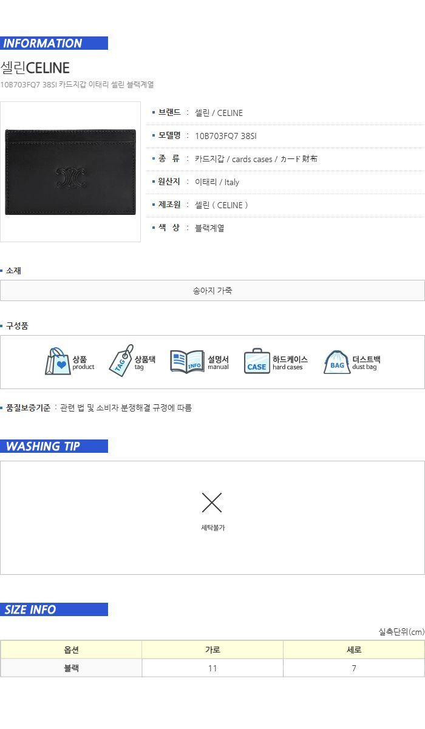
Task: Click the SIZE INFO section header
Action: (54, 609)
